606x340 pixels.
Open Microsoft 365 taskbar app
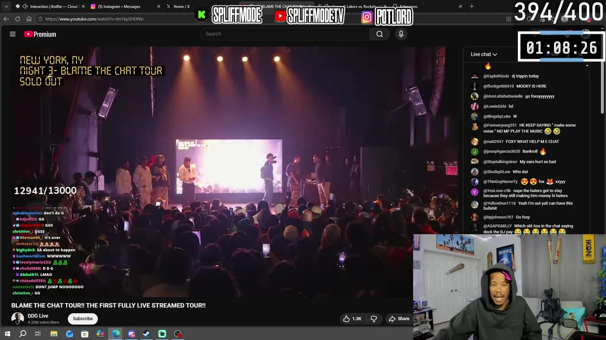tap(100, 334)
